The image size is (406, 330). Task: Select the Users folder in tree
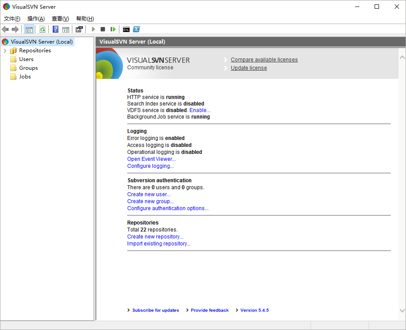coord(26,59)
